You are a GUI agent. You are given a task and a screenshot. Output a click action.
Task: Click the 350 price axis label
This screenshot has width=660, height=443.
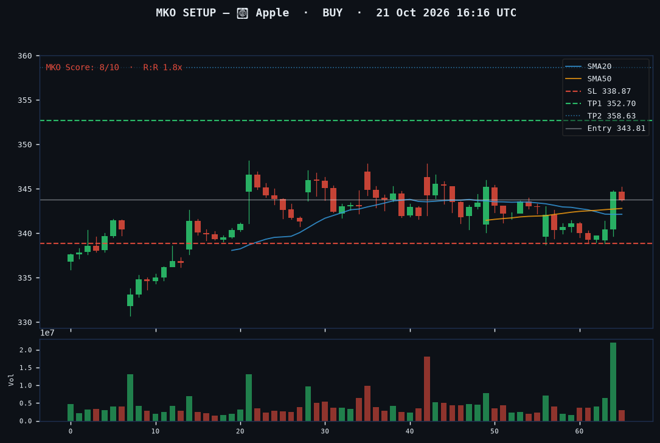(x=24, y=144)
